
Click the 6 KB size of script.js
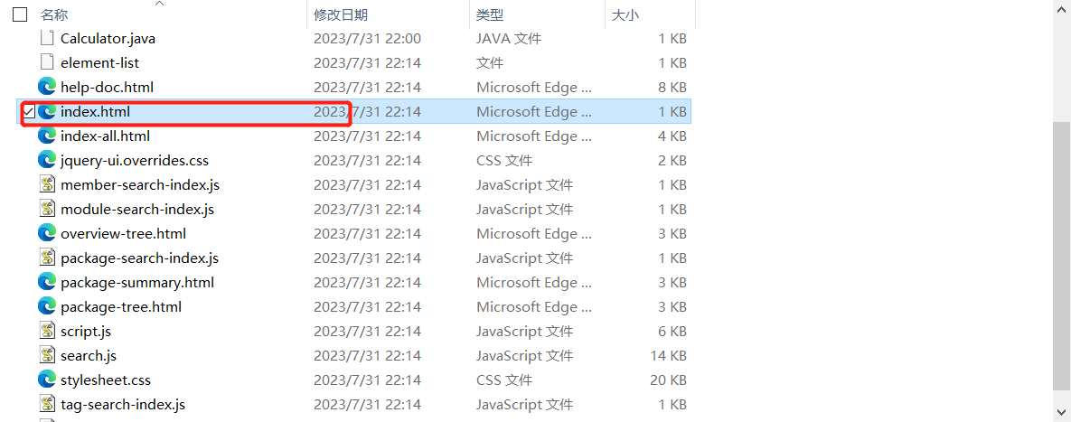(x=672, y=332)
